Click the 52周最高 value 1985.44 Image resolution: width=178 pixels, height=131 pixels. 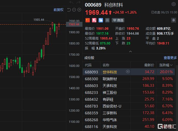106,38
